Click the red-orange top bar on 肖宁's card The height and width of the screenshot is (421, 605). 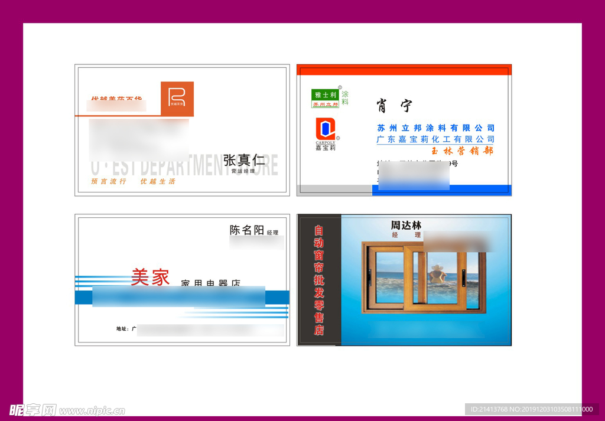[x=404, y=70]
